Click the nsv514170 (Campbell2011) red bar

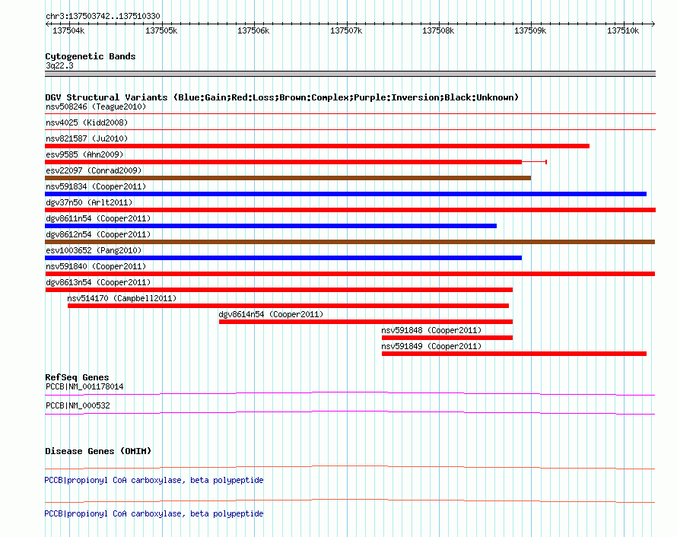point(288,306)
